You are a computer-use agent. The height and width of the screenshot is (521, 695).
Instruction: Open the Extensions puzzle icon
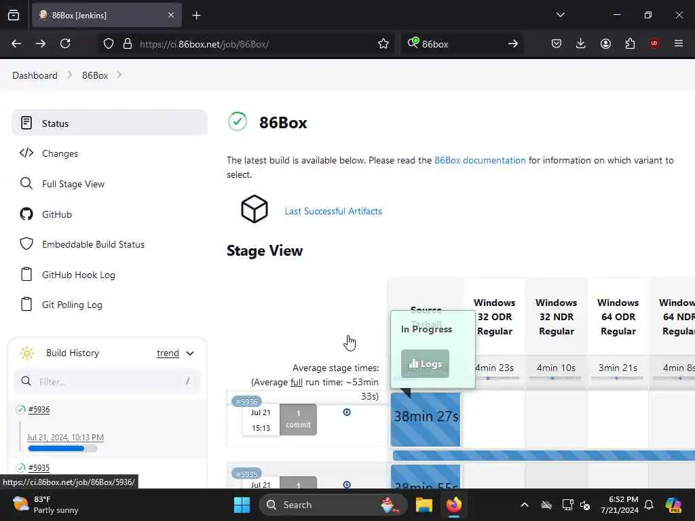tap(630, 43)
